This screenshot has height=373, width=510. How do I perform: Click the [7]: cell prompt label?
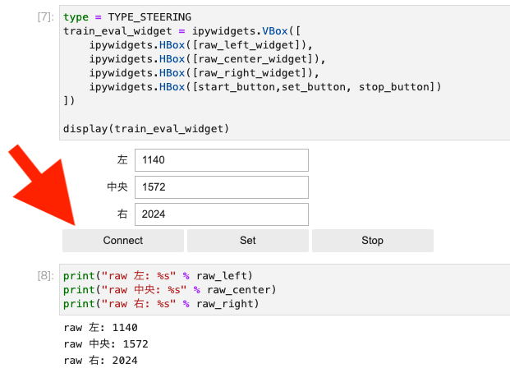(45, 16)
